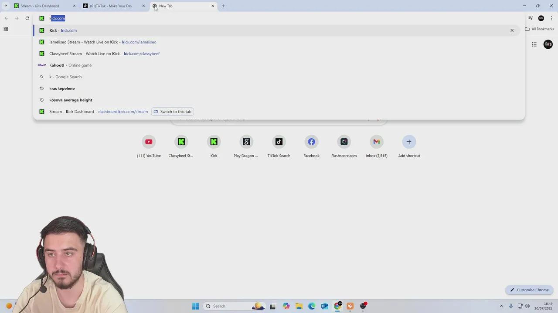The height and width of the screenshot is (313, 558).
Task: Open the apps grid in bookmarks bar
Action: point(6,29)
